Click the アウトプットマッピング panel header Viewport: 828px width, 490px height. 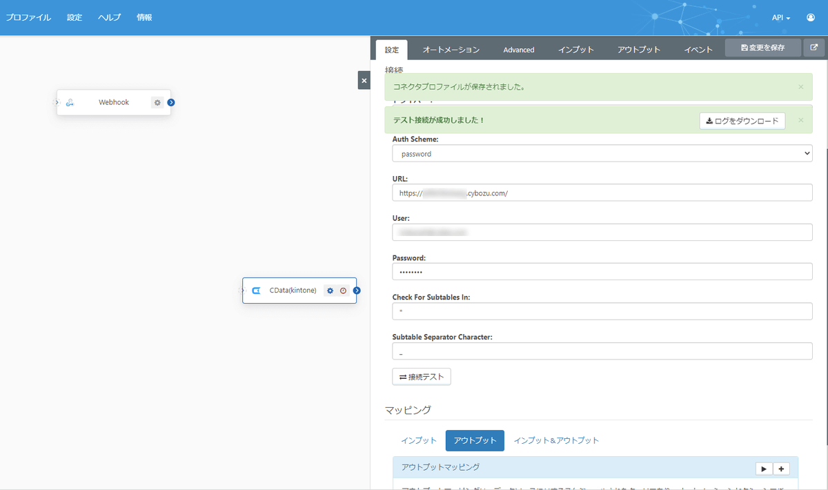(x=595, y=468)
